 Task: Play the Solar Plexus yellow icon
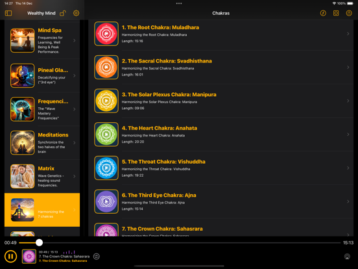(x=106, y=101)
